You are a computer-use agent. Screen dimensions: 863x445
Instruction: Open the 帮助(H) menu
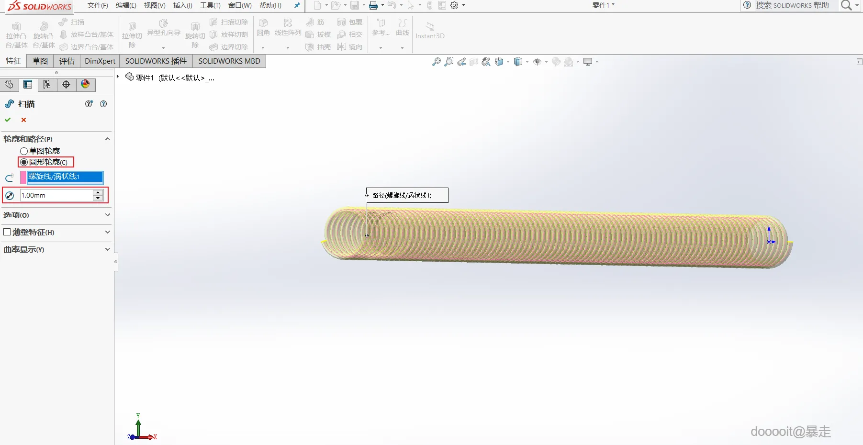pyautogui.click(x=270, y=5)
